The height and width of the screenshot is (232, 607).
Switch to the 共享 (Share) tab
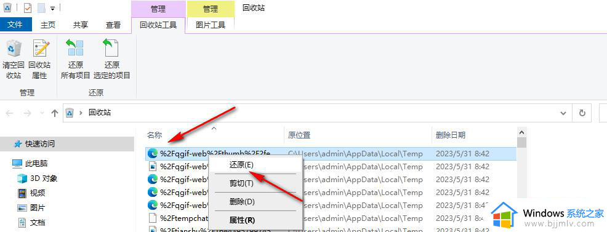click(x=81, y=25)
